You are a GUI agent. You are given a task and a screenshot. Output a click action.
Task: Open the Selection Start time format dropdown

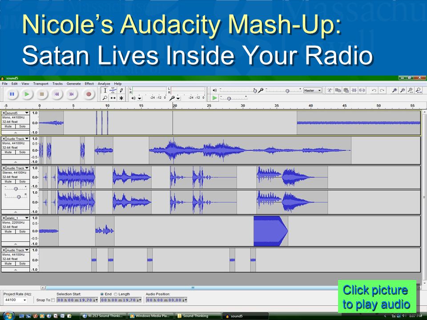pos(97,300)
